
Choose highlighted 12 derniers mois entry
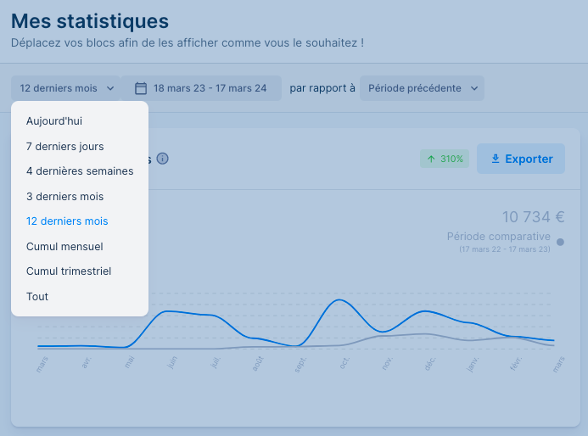[80, 221]
